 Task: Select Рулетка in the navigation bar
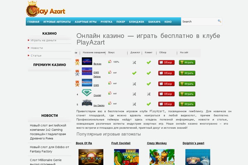point(107,22)
